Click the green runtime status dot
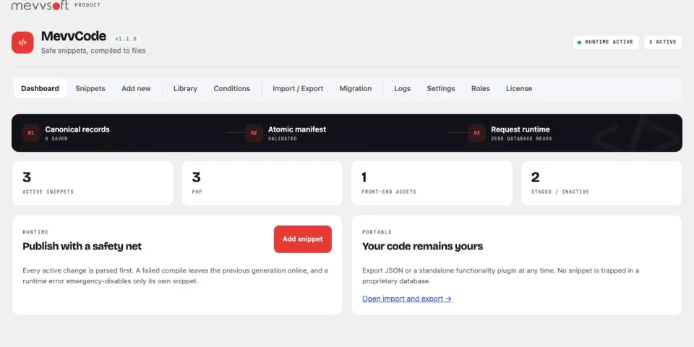The height and width of the screenshot is (347, 694). point(579,43)
